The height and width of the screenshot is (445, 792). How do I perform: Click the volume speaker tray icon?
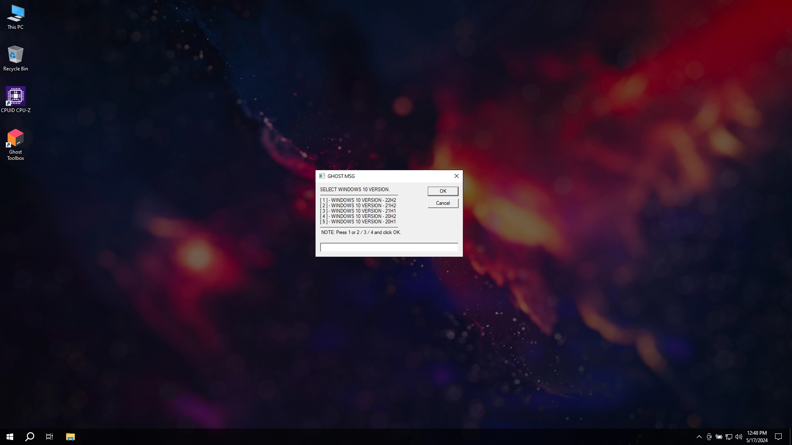pos(739,437)
